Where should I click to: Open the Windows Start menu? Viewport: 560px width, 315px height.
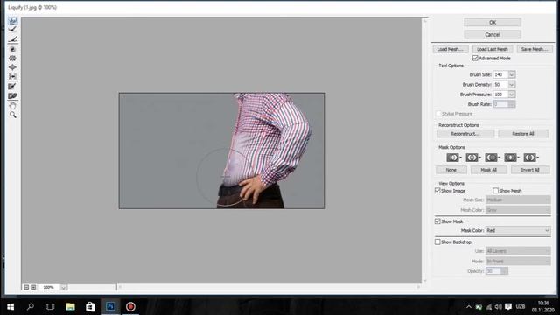(x=10, y=307)
